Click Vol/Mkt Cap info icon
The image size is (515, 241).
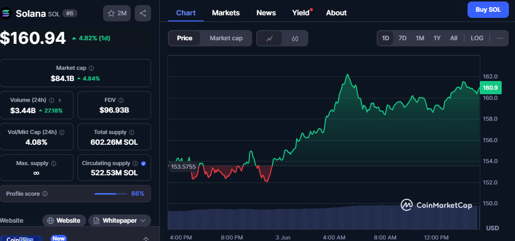pyautogui.click(x=62, y=132)
